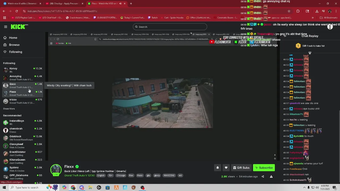The image size is (340, 191).
Task: Click the 18+ tag
Action: coord(110,175)
